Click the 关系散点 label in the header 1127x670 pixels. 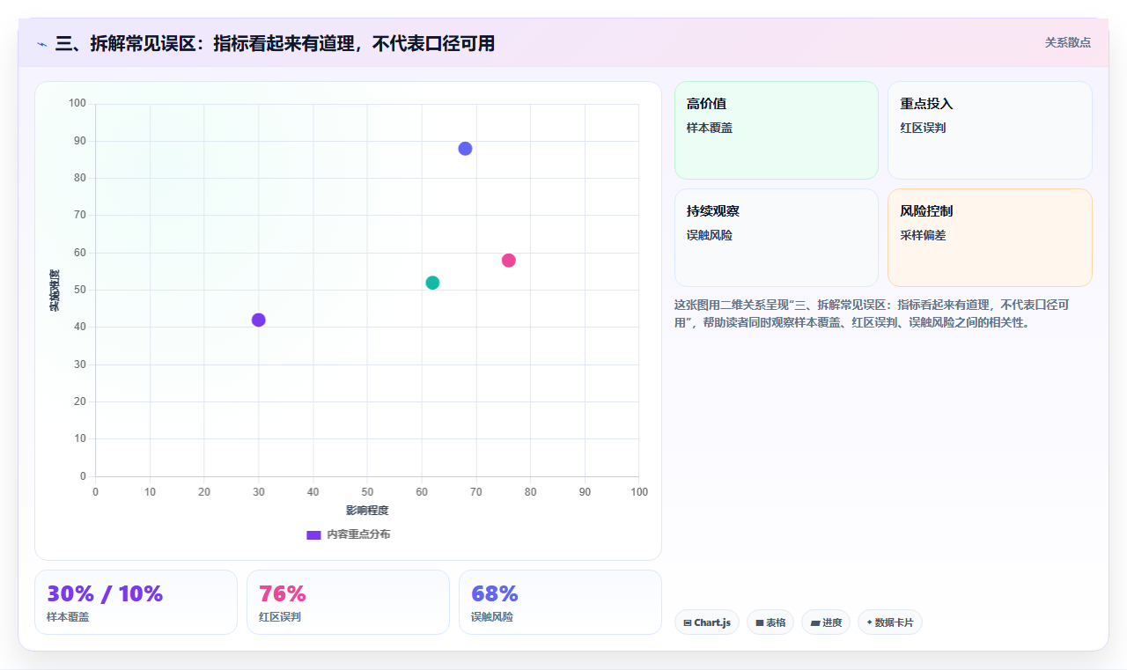1068,42
